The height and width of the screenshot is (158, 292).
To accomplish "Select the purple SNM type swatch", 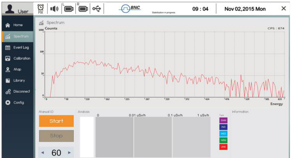I will coord(223,120).
